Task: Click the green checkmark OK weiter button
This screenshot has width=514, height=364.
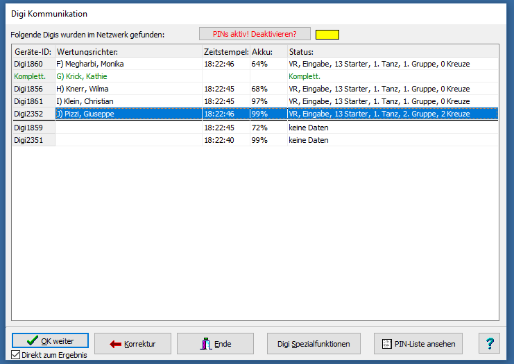Action: tap(50, 341)
